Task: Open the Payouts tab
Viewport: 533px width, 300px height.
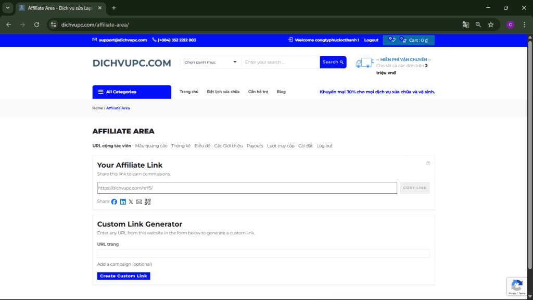Action: point(255,146)
